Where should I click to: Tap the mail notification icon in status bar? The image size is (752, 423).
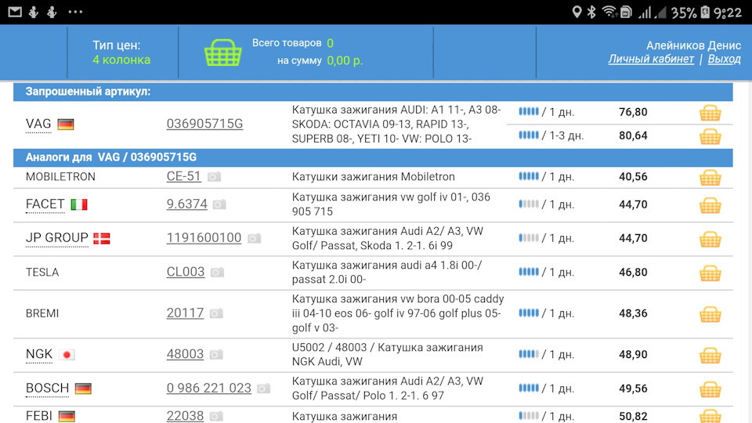(15, 12)
